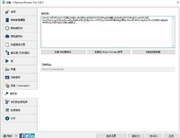Click the macros play arrow icon
This screenshot has height=138, width=180.
click(7, 61)
